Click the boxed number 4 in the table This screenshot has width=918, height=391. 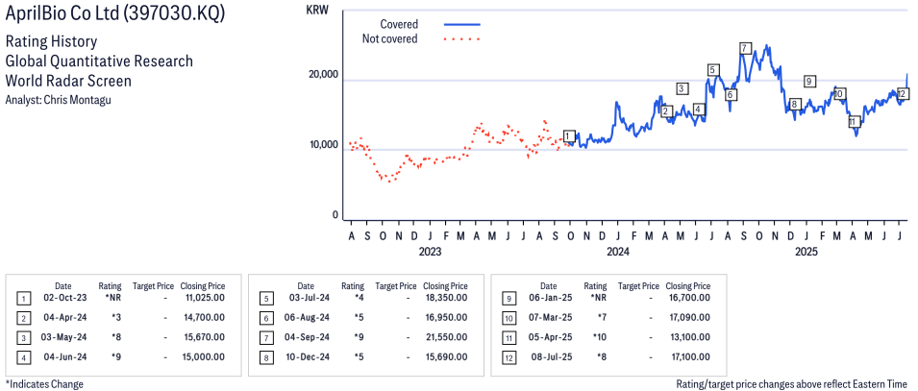(x=23, y=357)
